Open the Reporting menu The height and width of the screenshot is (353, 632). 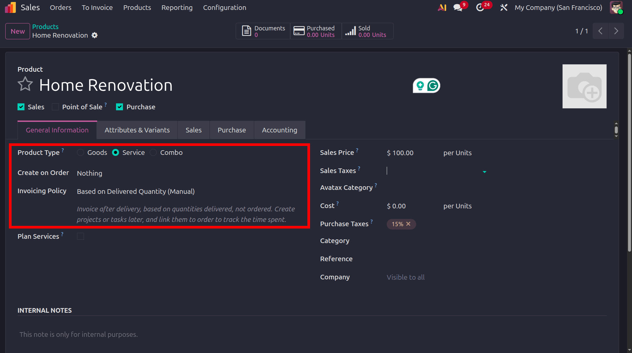[x=177, y=7]
